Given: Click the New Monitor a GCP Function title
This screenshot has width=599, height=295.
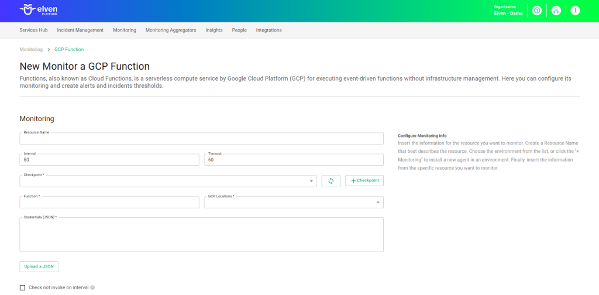Looking at the screenshot, I should (84, 66).
